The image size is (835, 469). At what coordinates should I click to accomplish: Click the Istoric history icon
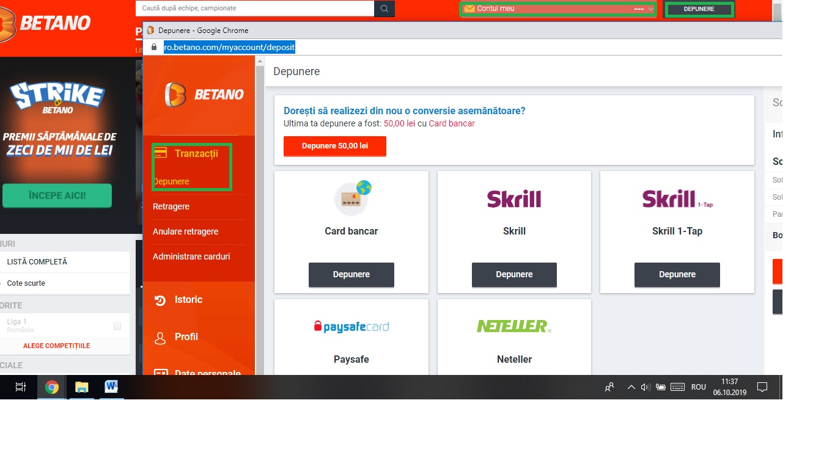coord(160,300)
